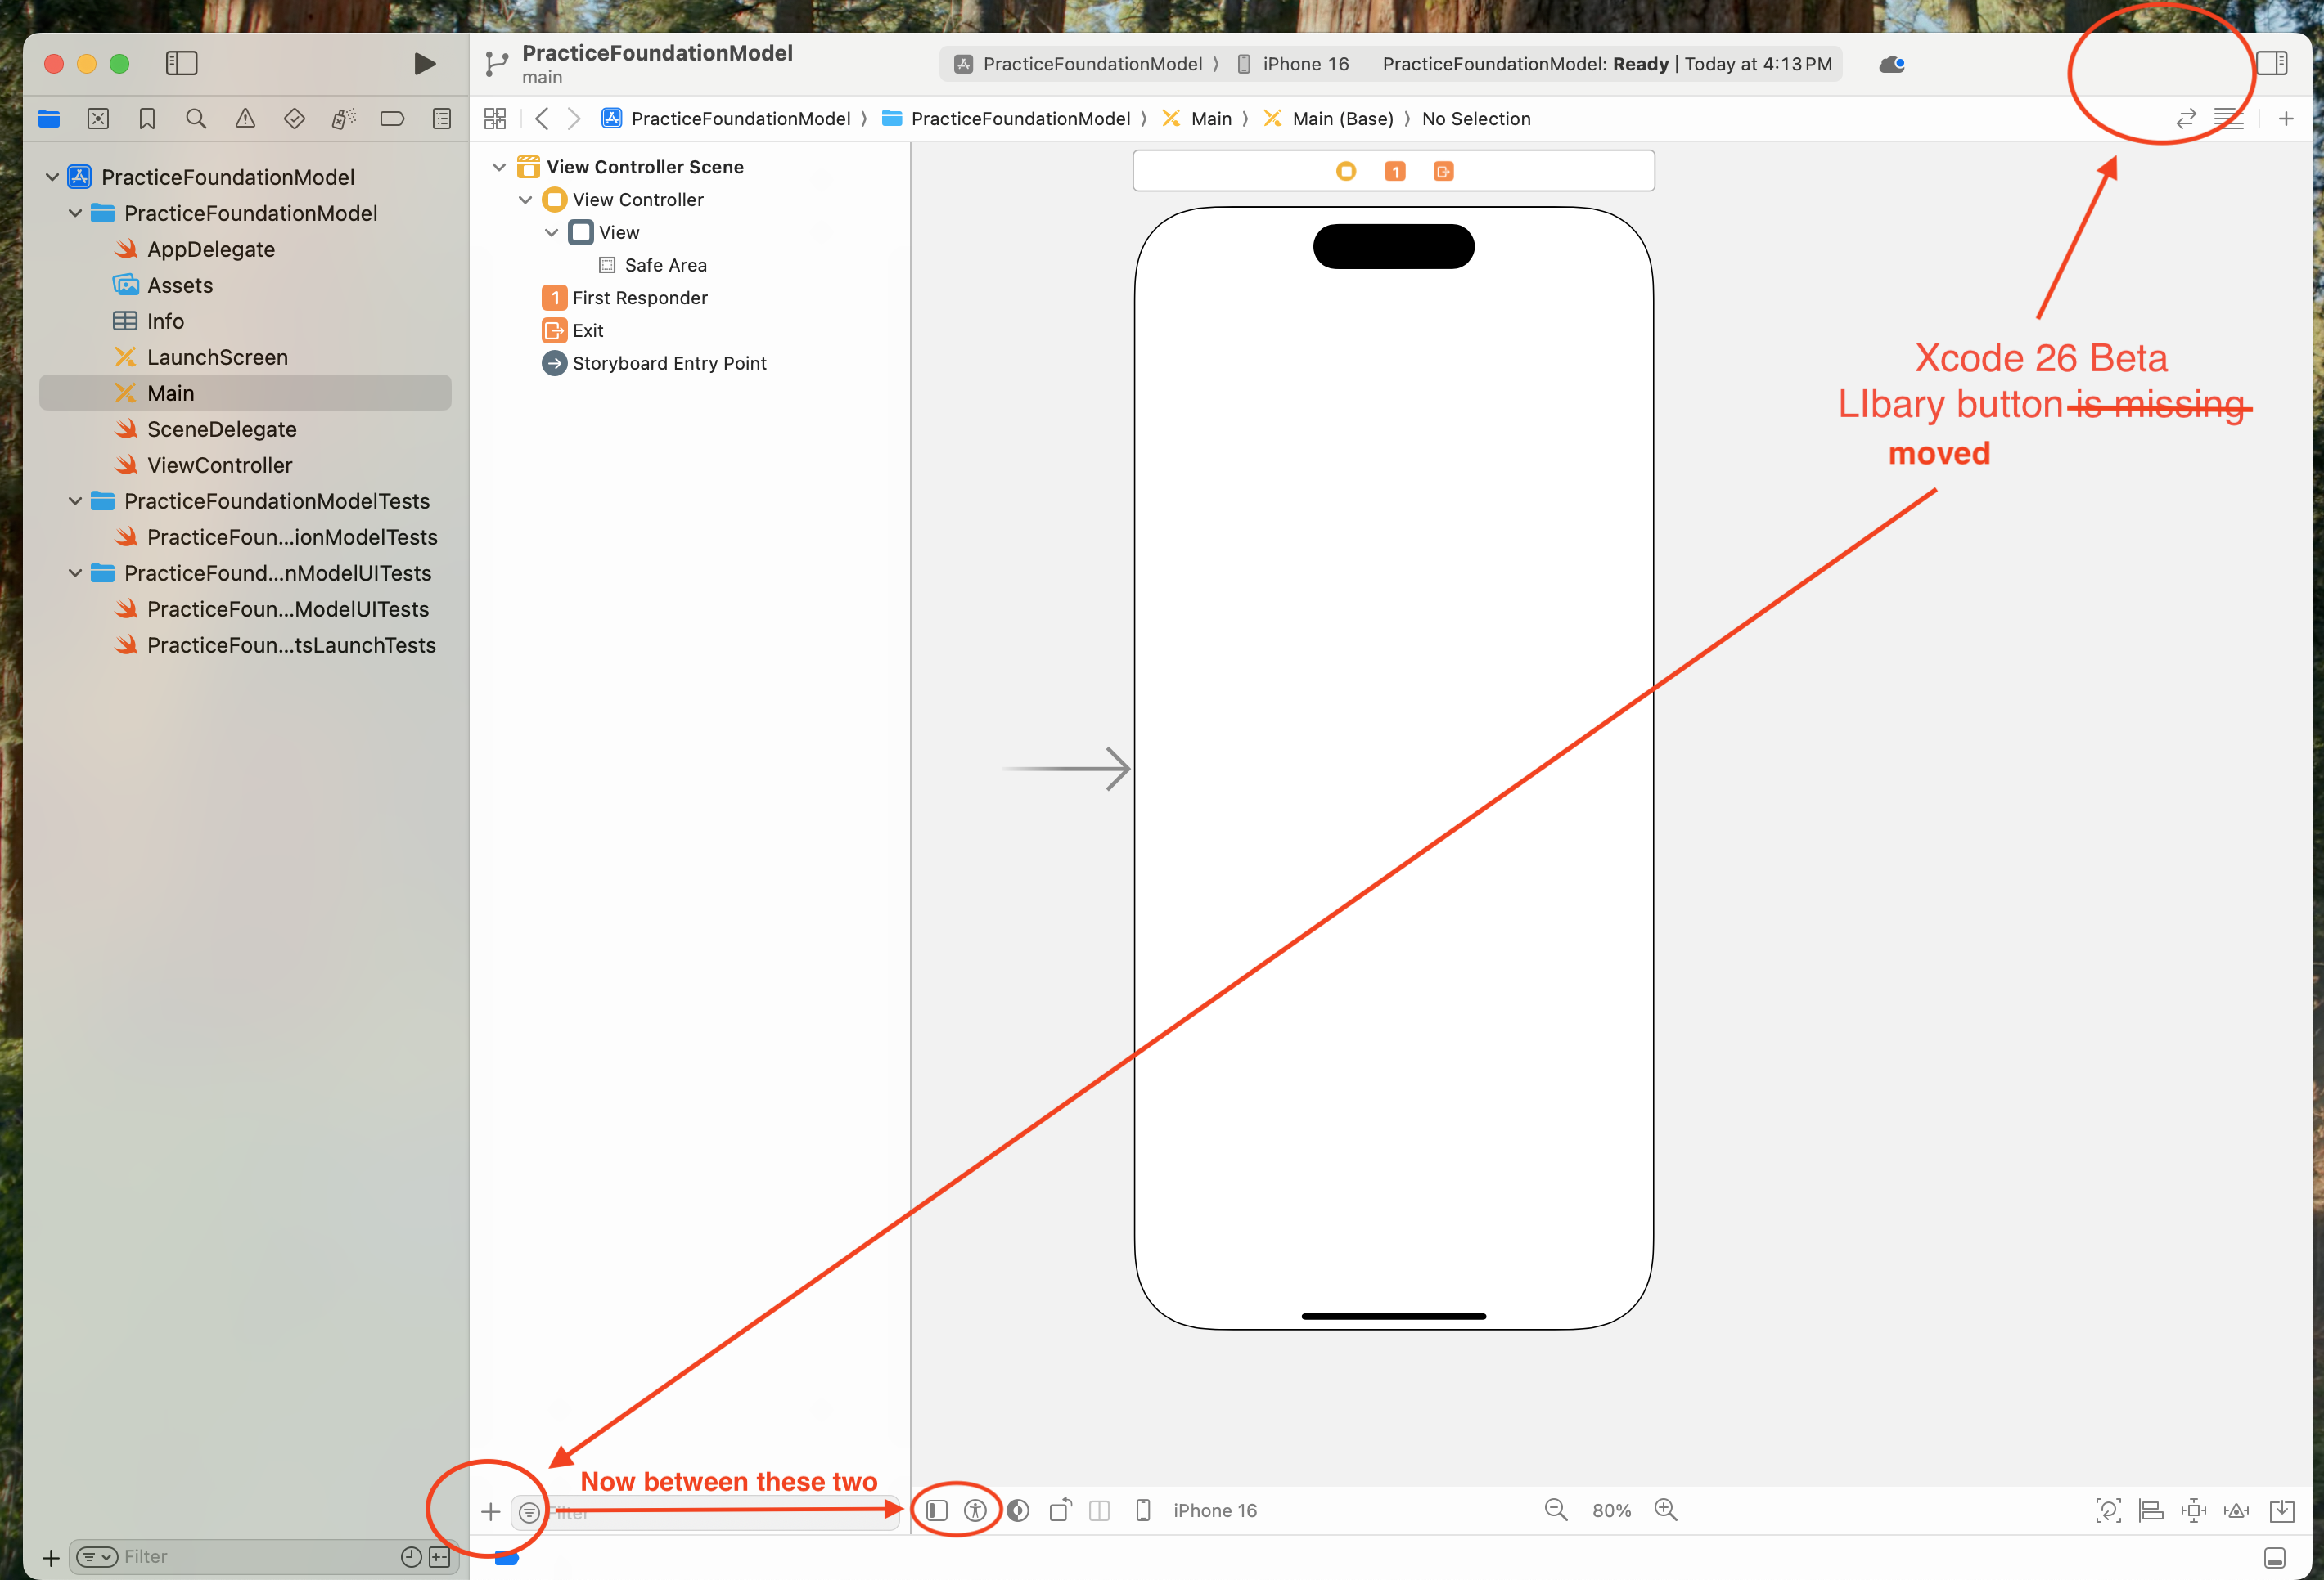Toggle the navigator sidebar
The width and height of the screenshot is (2324, 1580).
181,63
